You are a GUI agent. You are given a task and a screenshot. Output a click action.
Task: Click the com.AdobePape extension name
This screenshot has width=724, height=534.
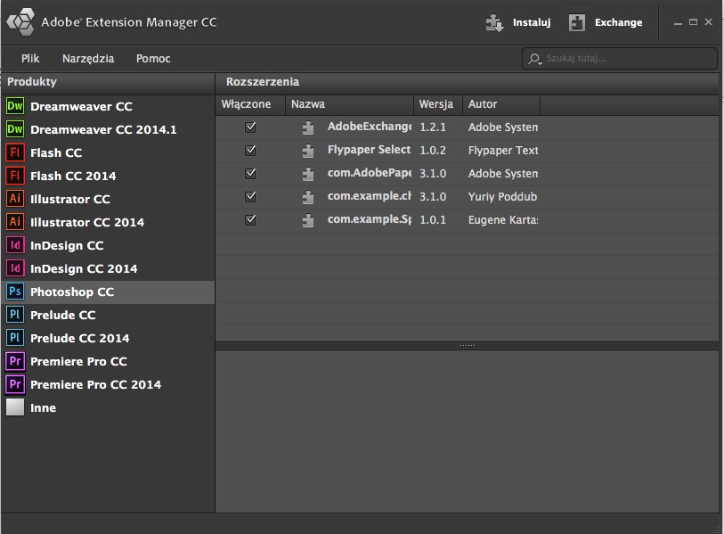(369, 173)
